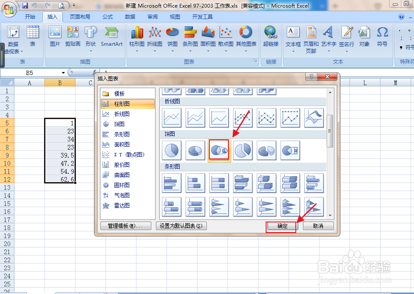Screen dimensions: 414x294
Task: Open the shapes (形状) gallery
Action: (91, 39)
